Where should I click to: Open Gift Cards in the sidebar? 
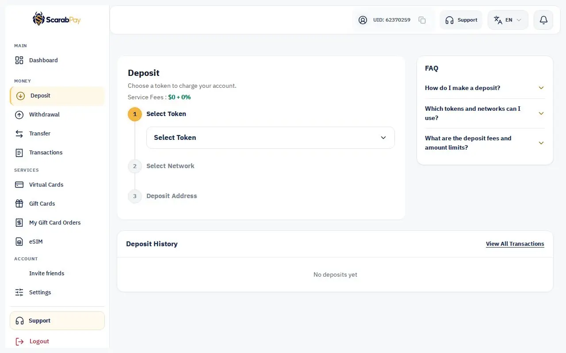[57, 204]
